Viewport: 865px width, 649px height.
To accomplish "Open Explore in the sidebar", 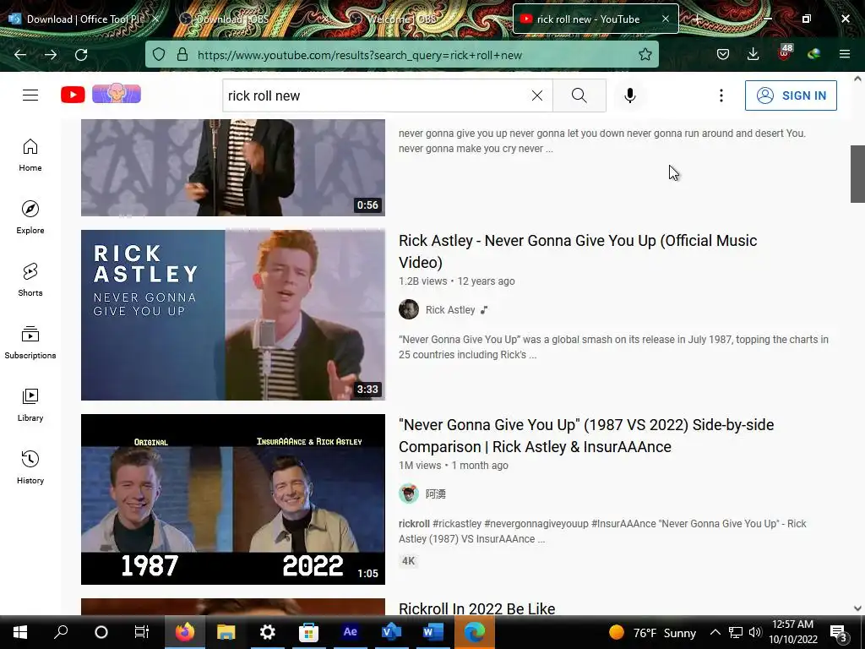I will (x=30, y=217).
